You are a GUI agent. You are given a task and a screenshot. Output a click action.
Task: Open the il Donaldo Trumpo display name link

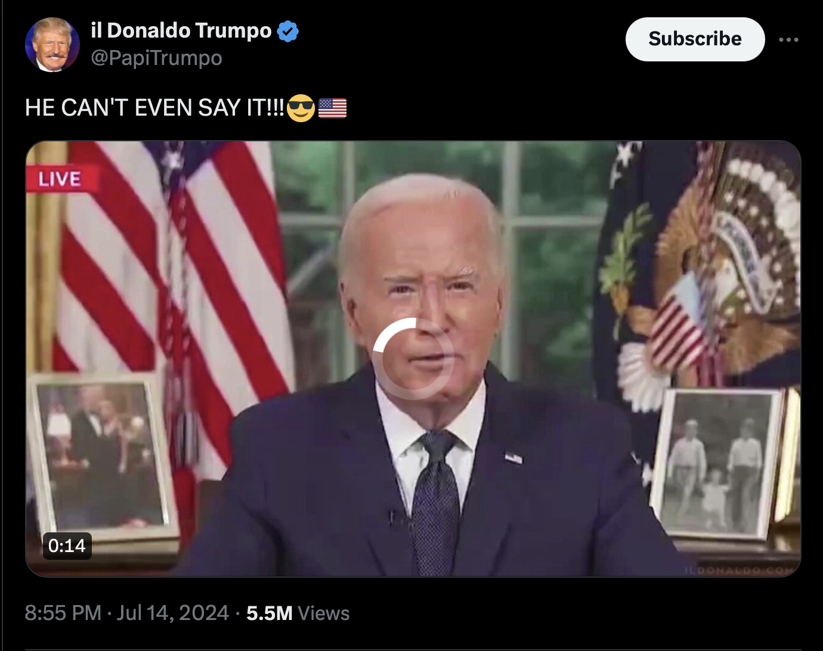[181, 30]
